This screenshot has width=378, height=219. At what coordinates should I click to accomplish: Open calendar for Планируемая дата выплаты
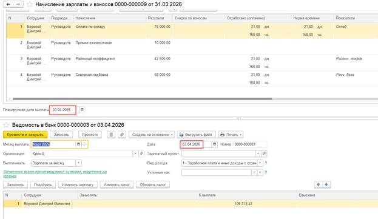(x=82, y=110)
